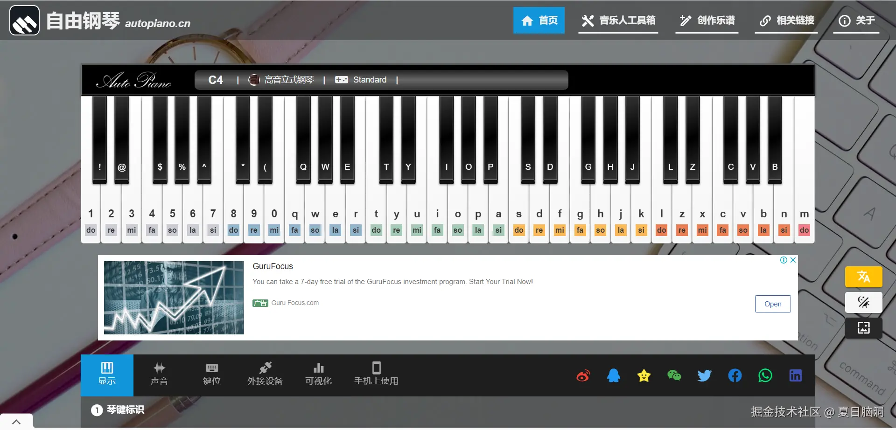Play the black key labeled Y

point(408,139)
